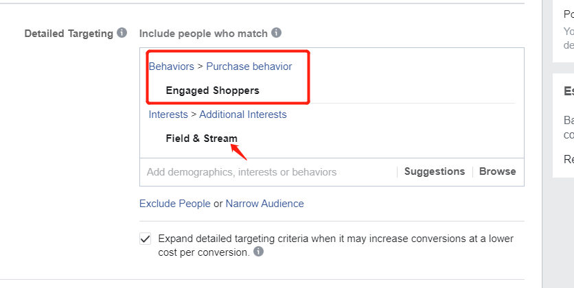Open the Purchase behavior subcategory link

point(249,67)
